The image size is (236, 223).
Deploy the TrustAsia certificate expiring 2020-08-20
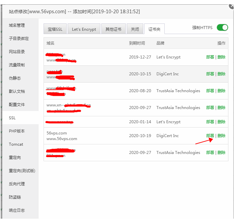210,91
